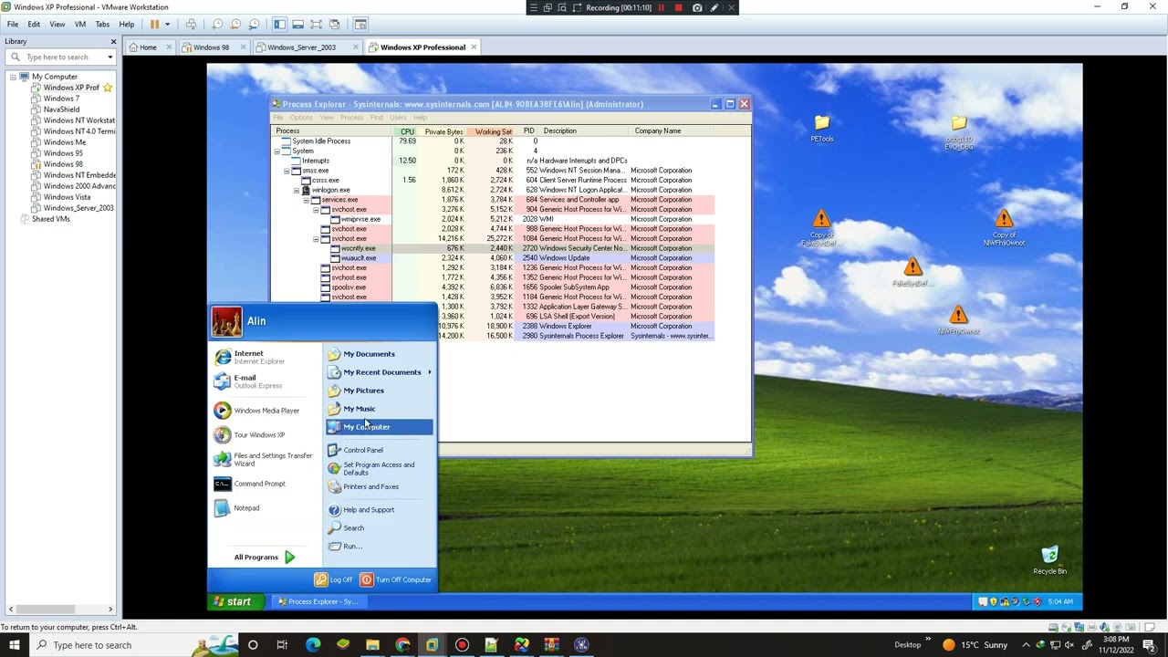
Task: Open the library search dropdown arrow
Action: (110, 57)
